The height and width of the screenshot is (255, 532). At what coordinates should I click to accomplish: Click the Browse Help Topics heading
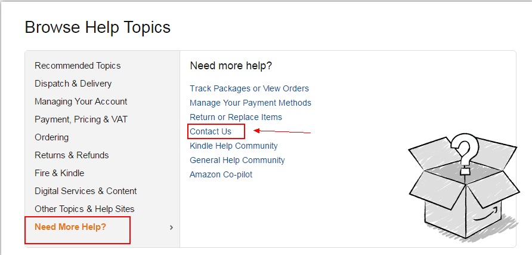click(x=98, y=27)
